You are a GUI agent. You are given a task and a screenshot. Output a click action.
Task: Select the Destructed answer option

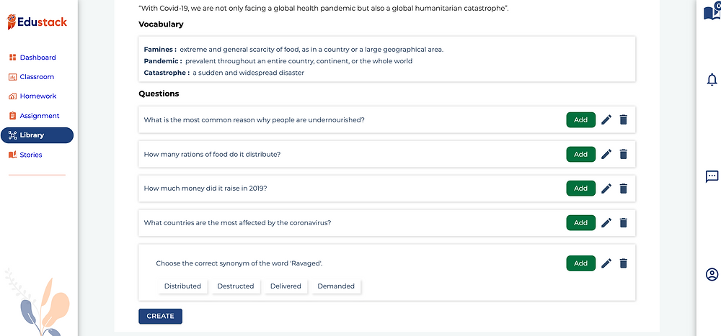236,286
